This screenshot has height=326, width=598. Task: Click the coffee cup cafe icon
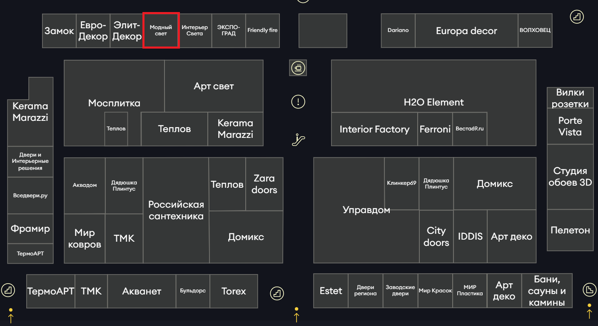[x=298, y=68]
